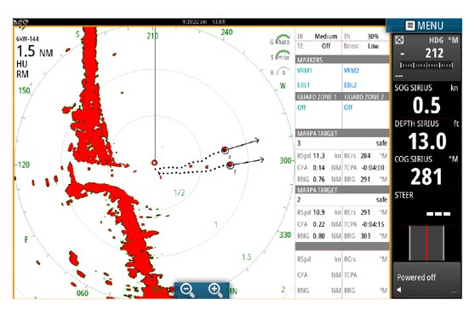Screen dimensions: 475x317
Task: Select the HDG 212 heading display
Action: 426,57
